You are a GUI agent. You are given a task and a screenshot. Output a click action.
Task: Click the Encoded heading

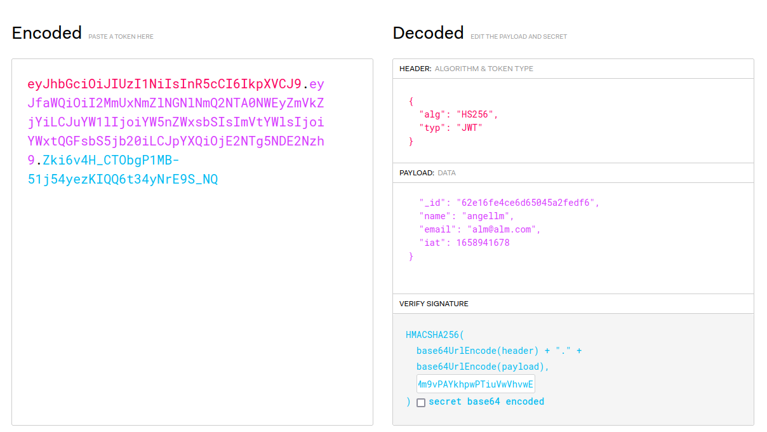(x=47, y=33)
